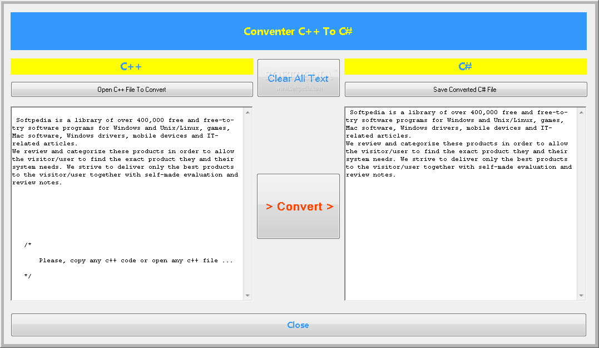The height and width of the screenshot is (348, 599).
Task: Click scroll-down arrow in C++ text box
Action: (x=247, y=296)
